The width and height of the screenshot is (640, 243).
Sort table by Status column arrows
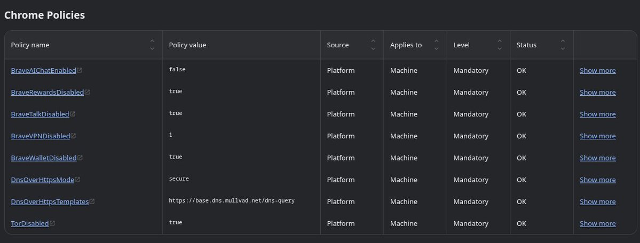pos(563,45)
